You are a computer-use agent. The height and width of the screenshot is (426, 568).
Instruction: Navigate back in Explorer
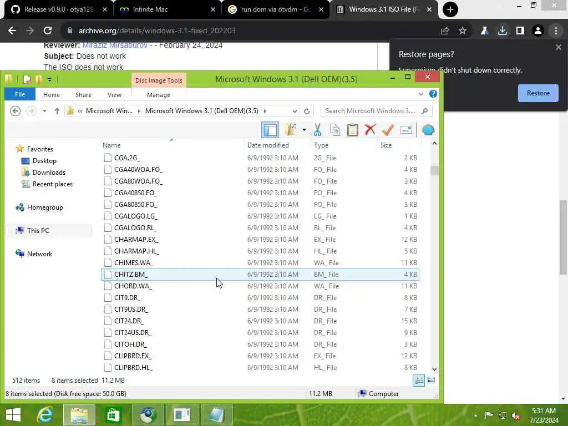click(x=15, y=111)
